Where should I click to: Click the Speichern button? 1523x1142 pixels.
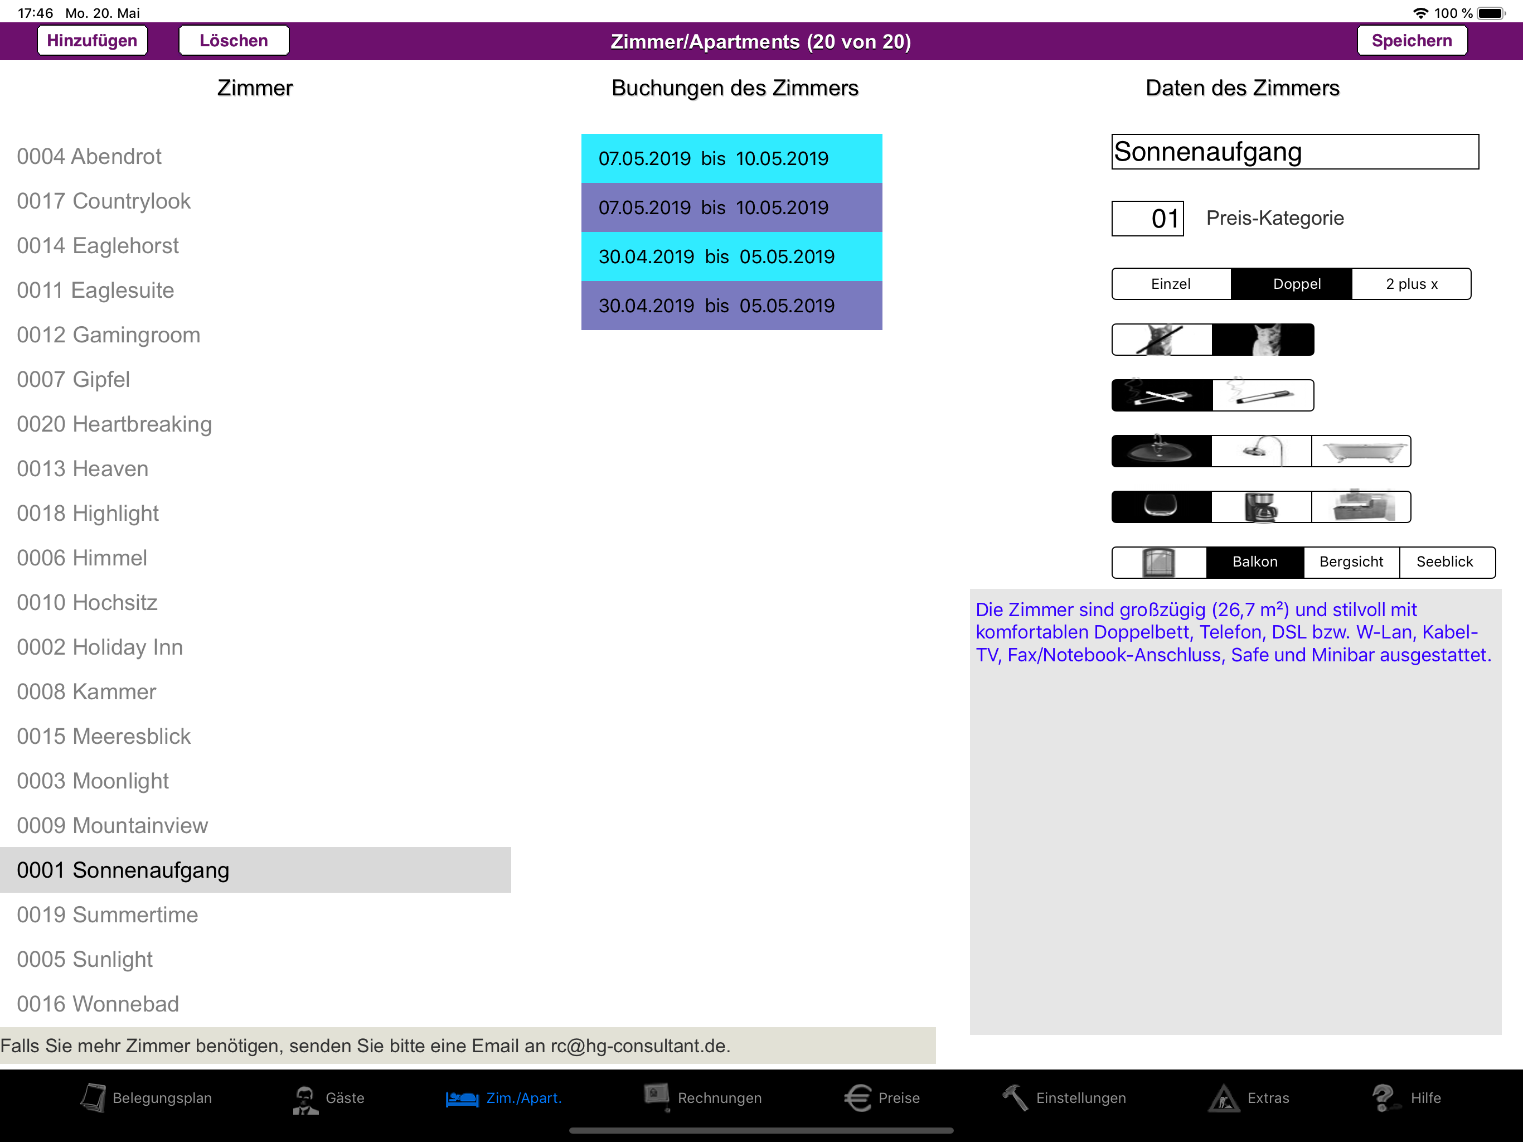point(1412,41)
